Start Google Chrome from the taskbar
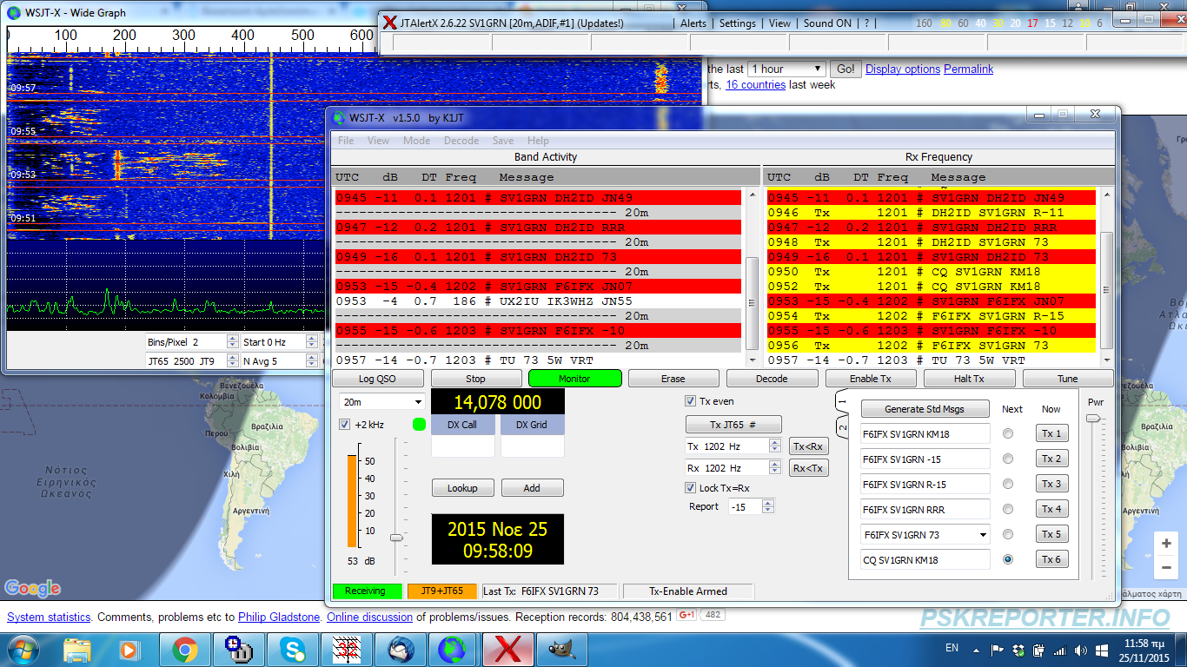 pyautogui.click(x=184, y=648)
